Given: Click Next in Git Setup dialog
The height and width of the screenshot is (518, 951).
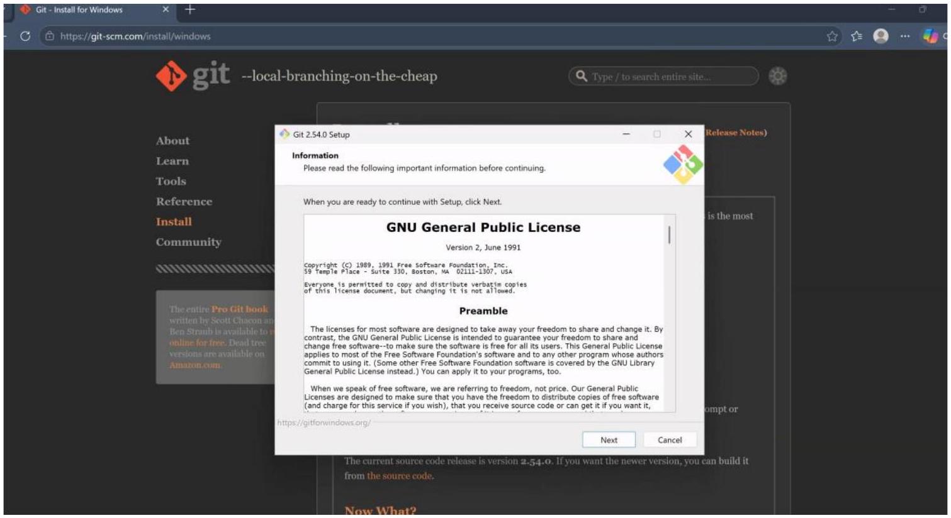Looking at the screenshot, I should coord(608,440).
